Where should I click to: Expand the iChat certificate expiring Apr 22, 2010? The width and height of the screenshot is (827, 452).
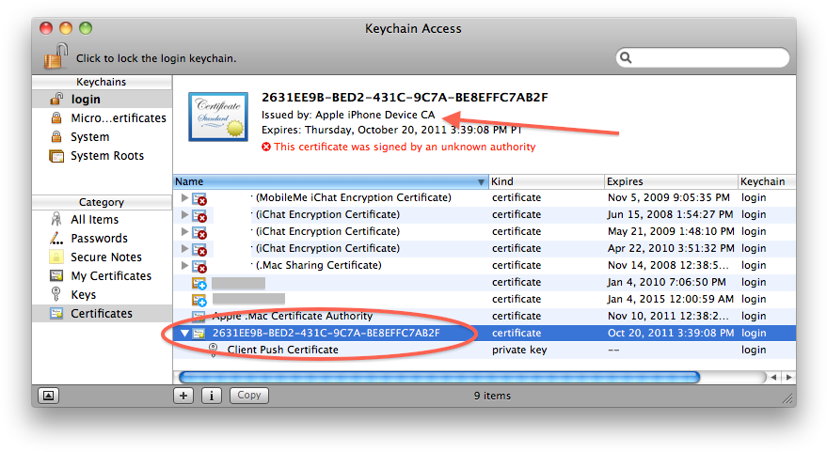tap(184, 248)
